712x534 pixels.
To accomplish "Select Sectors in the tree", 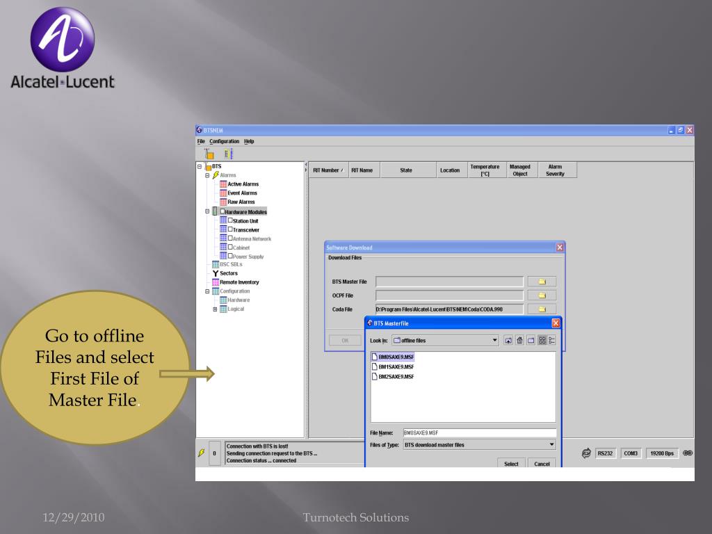I will (229, 273).
